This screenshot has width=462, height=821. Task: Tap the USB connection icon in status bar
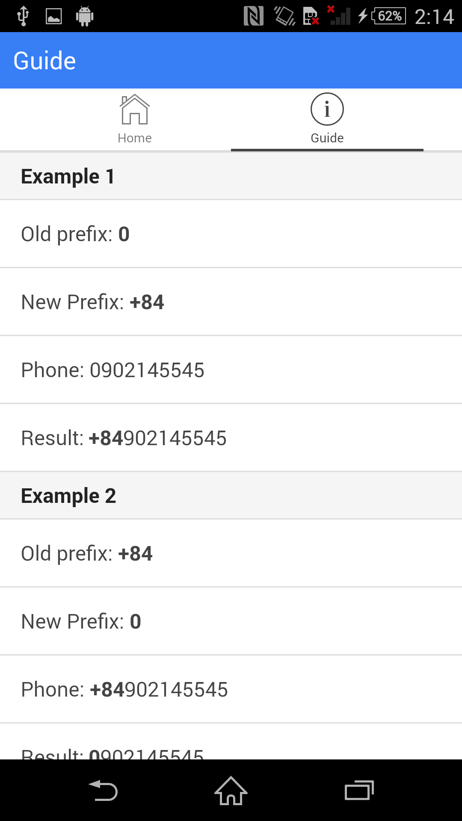click(x=23, y=16)
